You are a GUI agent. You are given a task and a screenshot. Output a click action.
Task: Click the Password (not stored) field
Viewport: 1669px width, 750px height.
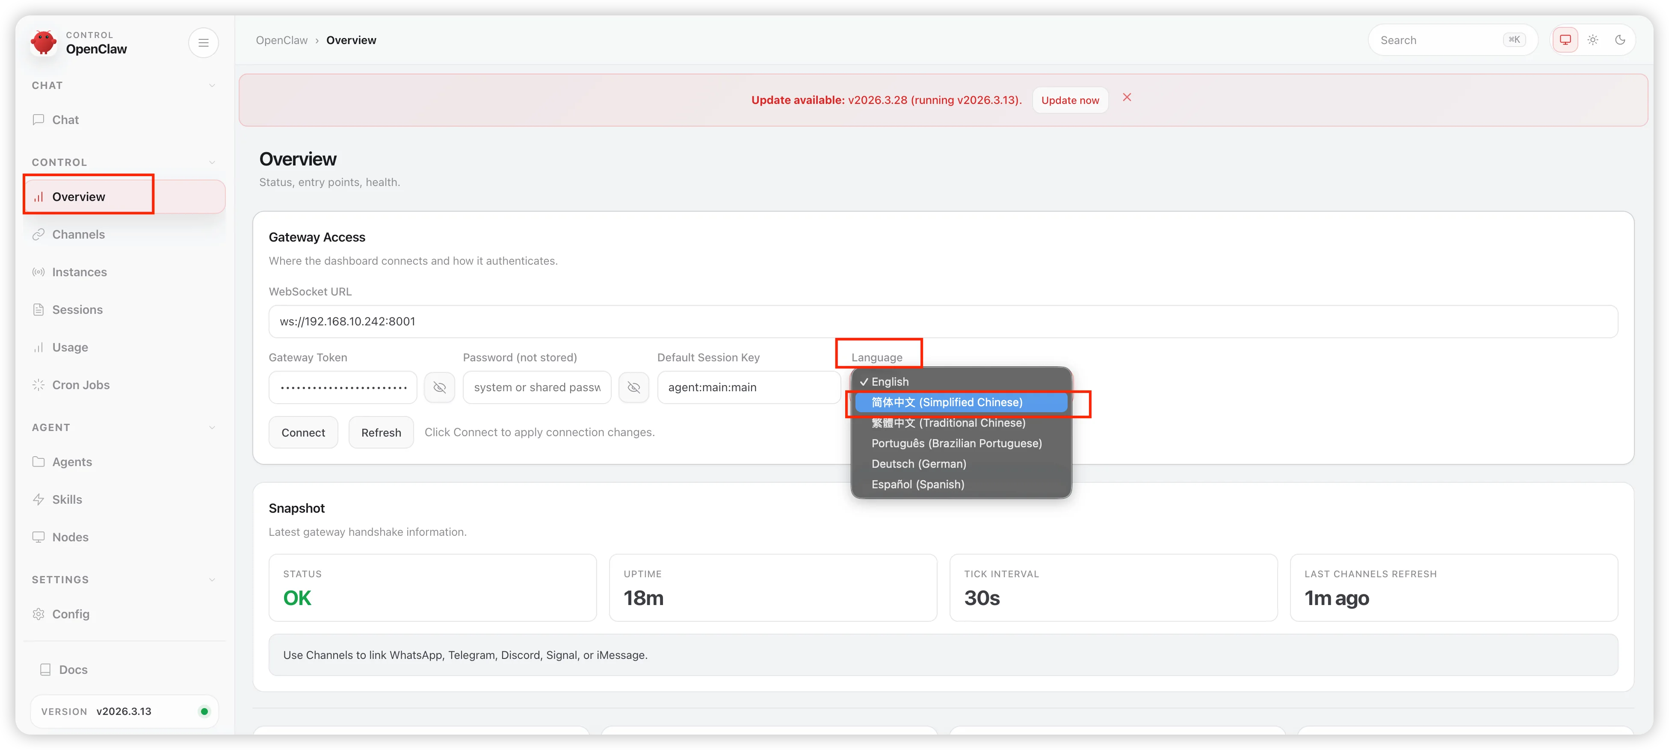coord(537,387)
